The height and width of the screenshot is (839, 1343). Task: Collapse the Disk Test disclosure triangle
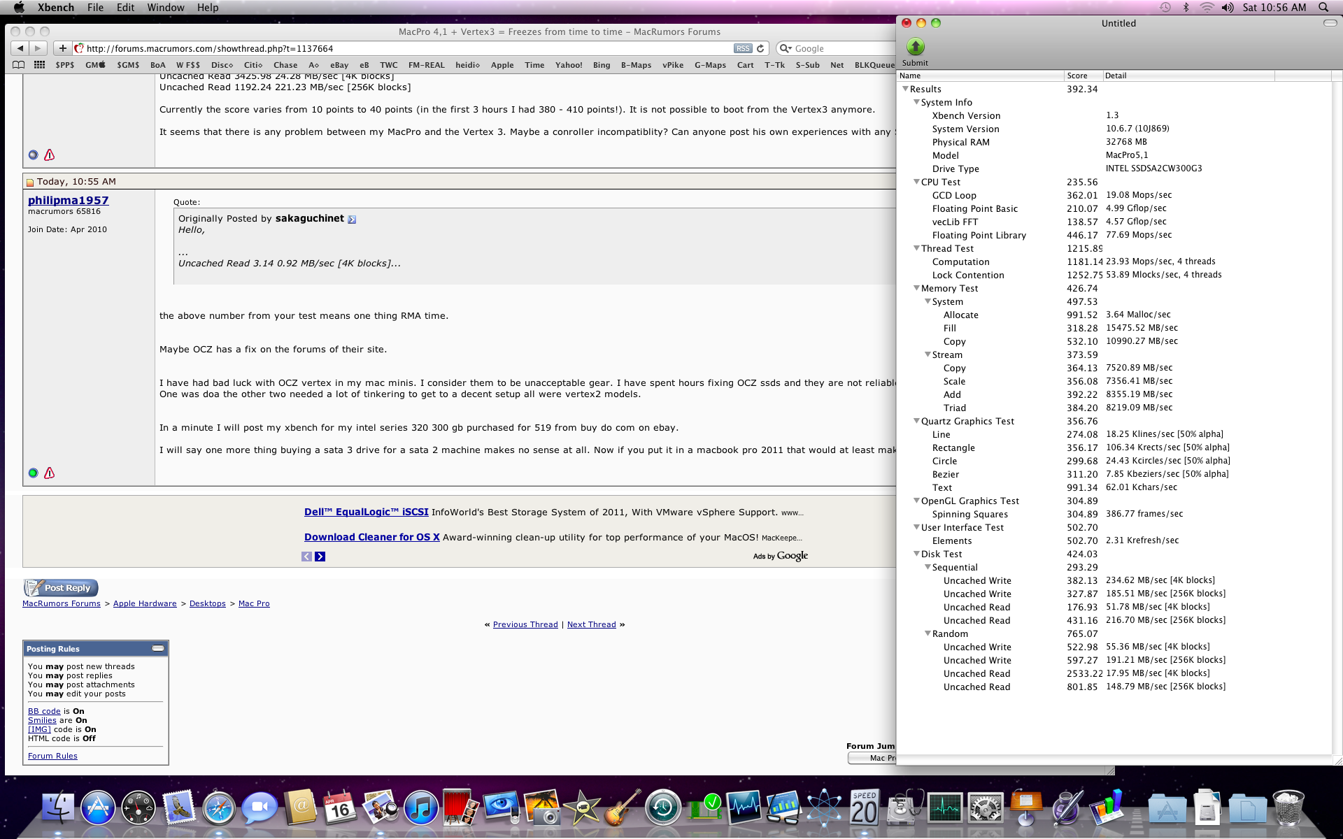tap(916, 554)
